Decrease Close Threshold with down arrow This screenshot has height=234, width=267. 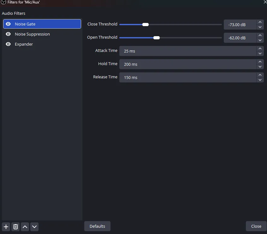[260, 27]
